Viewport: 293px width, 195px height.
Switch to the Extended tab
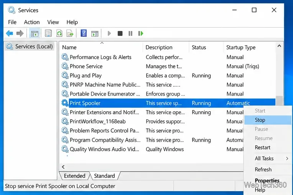[x=74, y=176]
